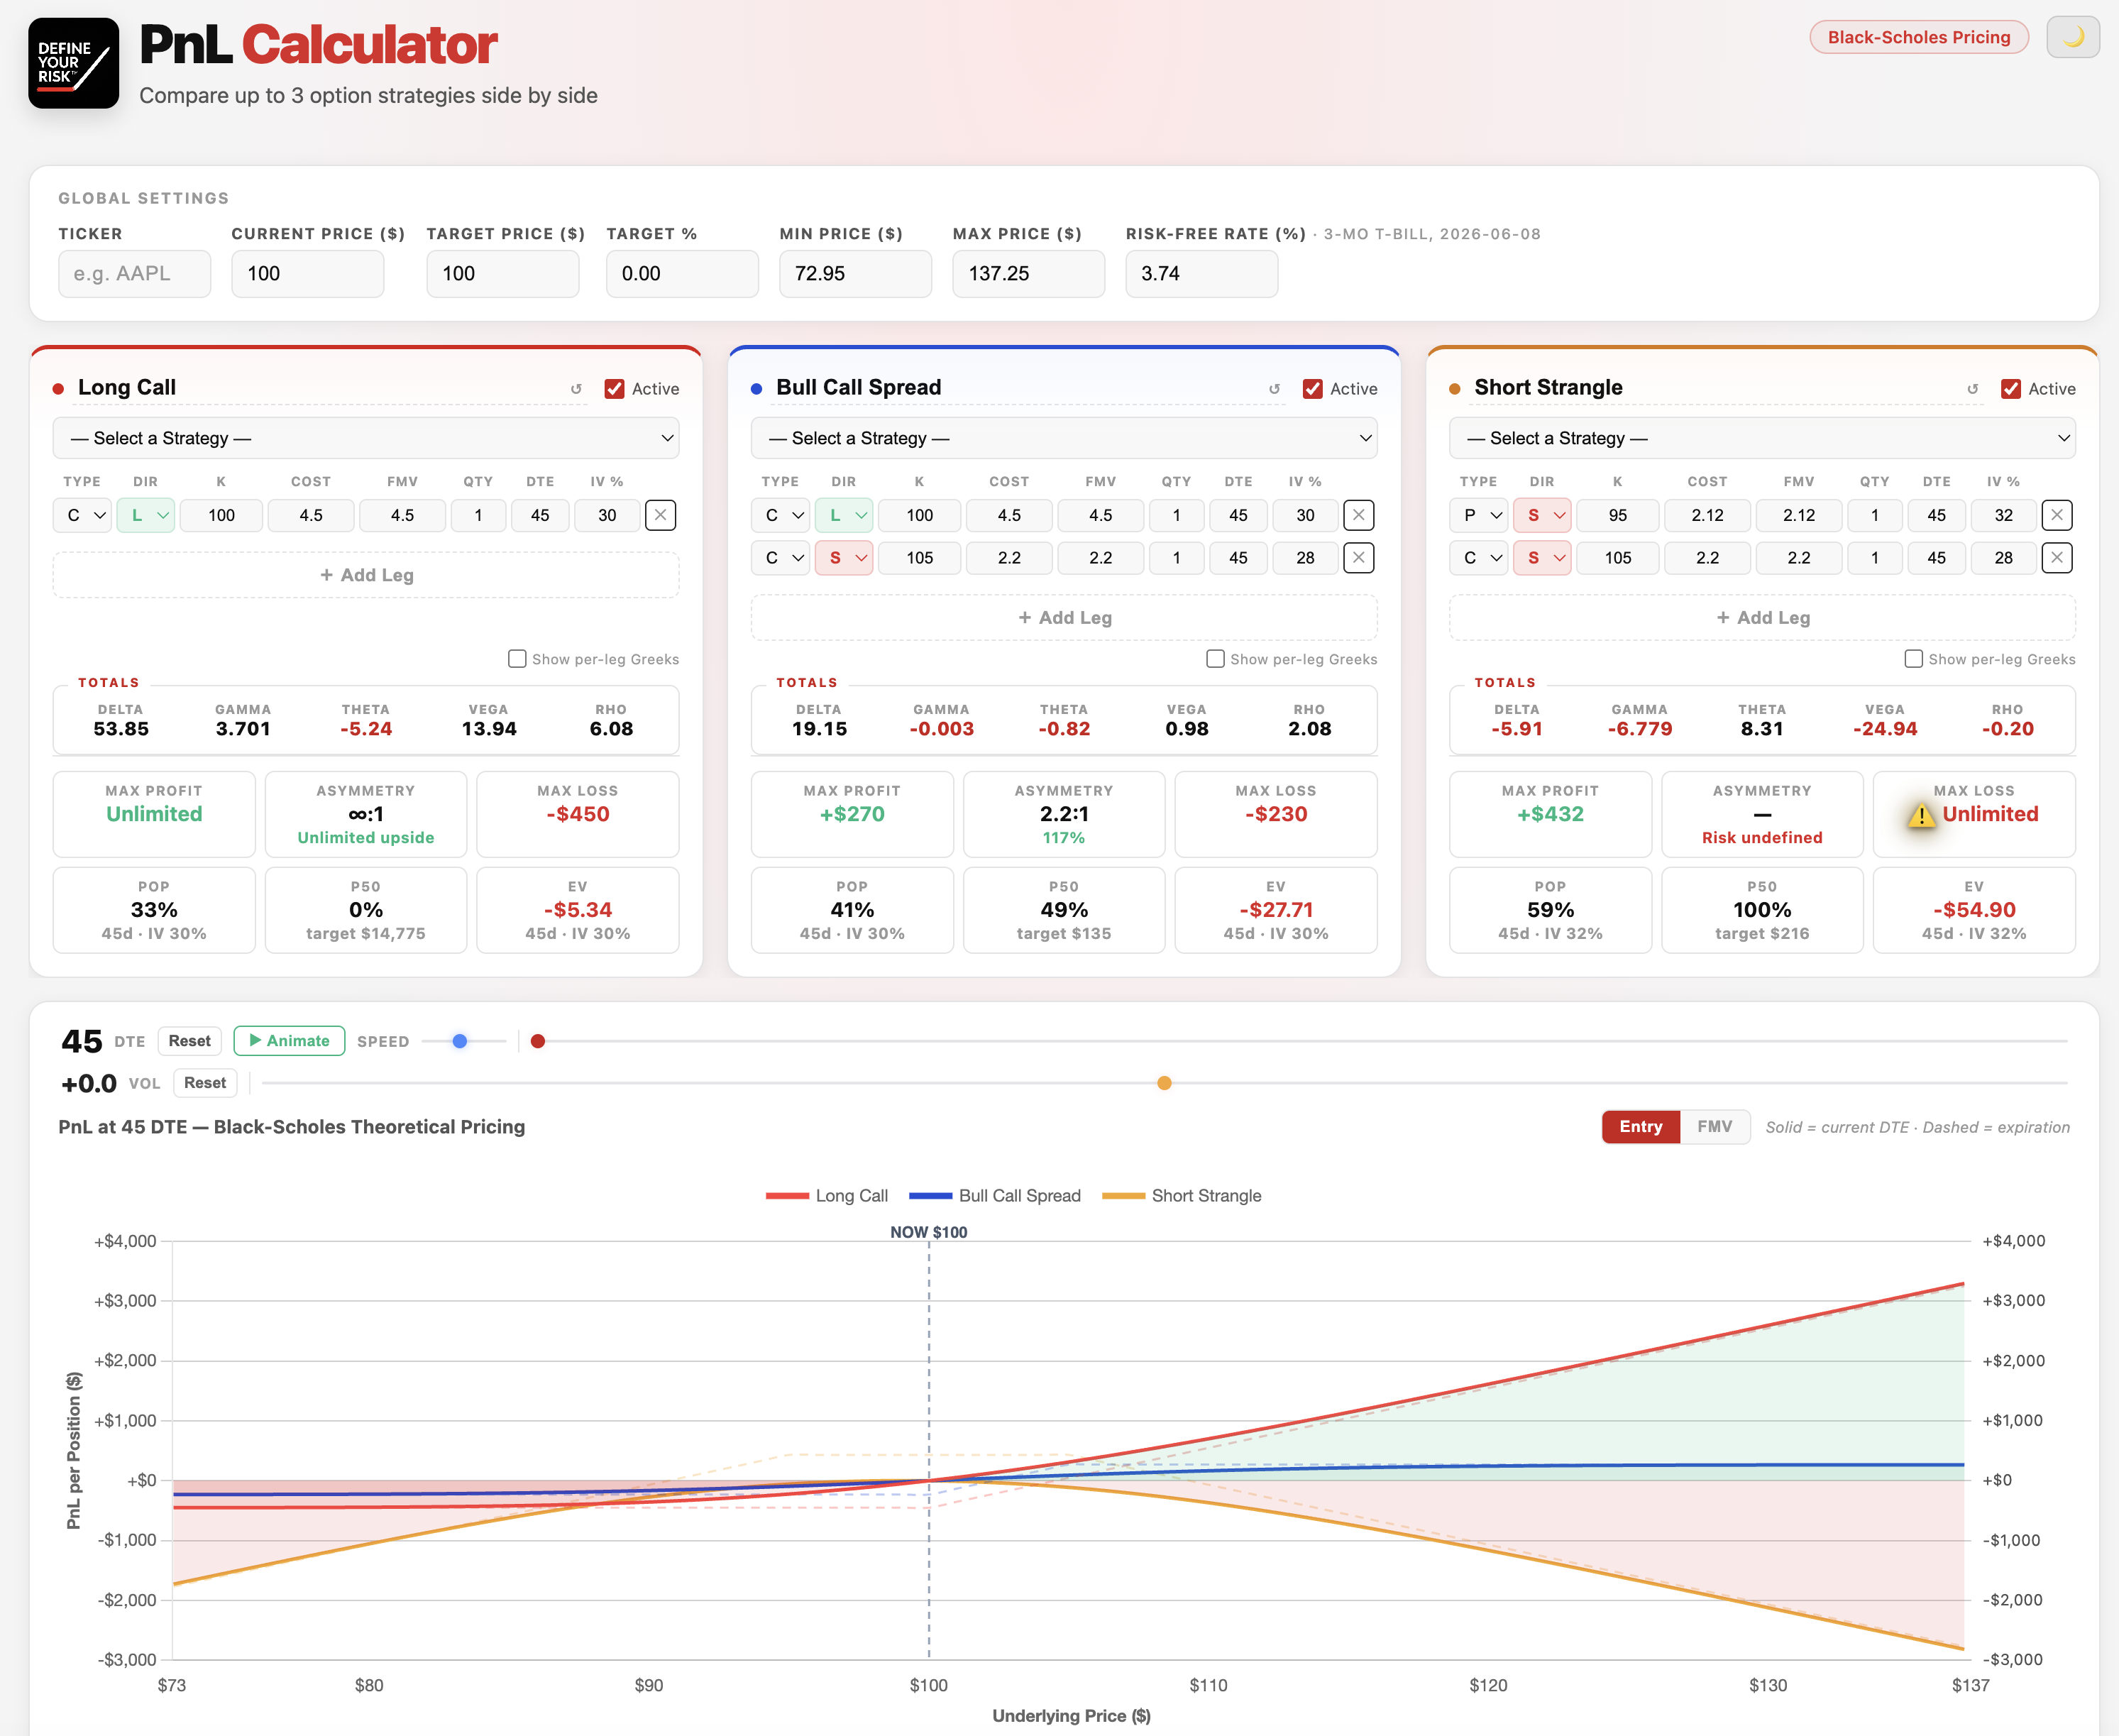
Task: Click Black-Scholes Pricing badge
Action: [1919, 37]
